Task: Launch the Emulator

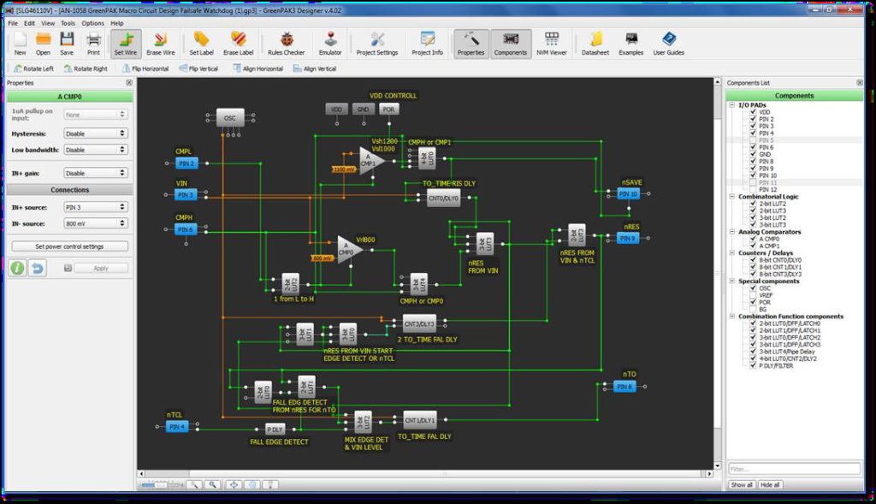Action: (x=330, y=44)
